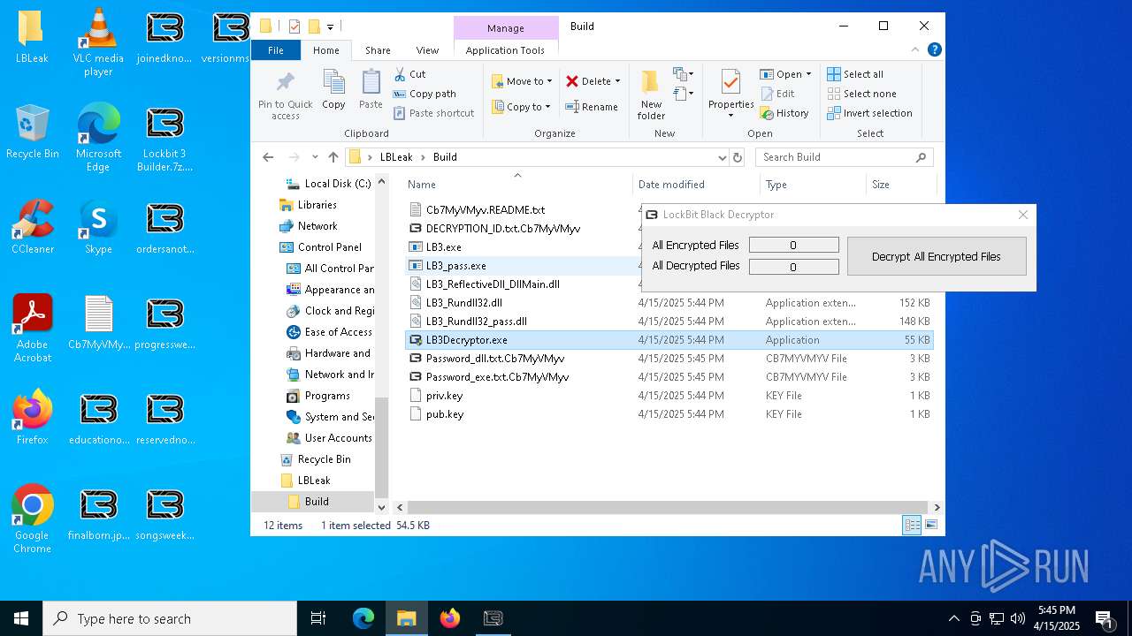Click Select all in ribbon
This screenshot has width=1132, height=636.
[855, 74]
